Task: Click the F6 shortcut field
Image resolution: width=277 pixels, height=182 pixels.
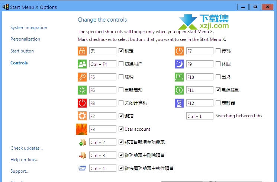Action: point(103,90)
